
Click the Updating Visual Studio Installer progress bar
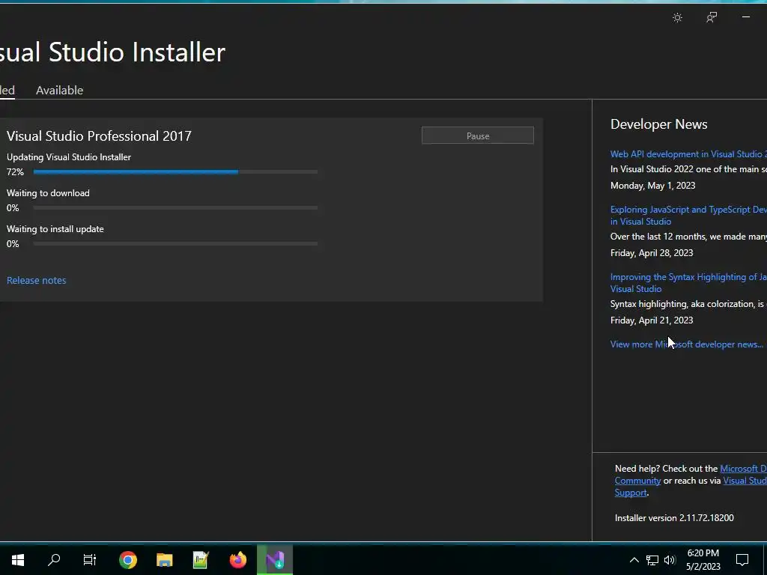[x=175, y=172]
